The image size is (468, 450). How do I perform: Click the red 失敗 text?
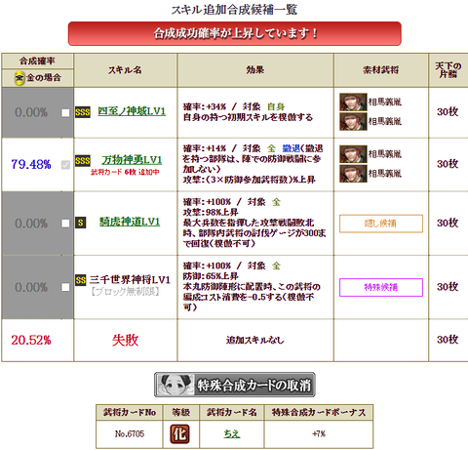pyautogui.click(x=126, y=340)
